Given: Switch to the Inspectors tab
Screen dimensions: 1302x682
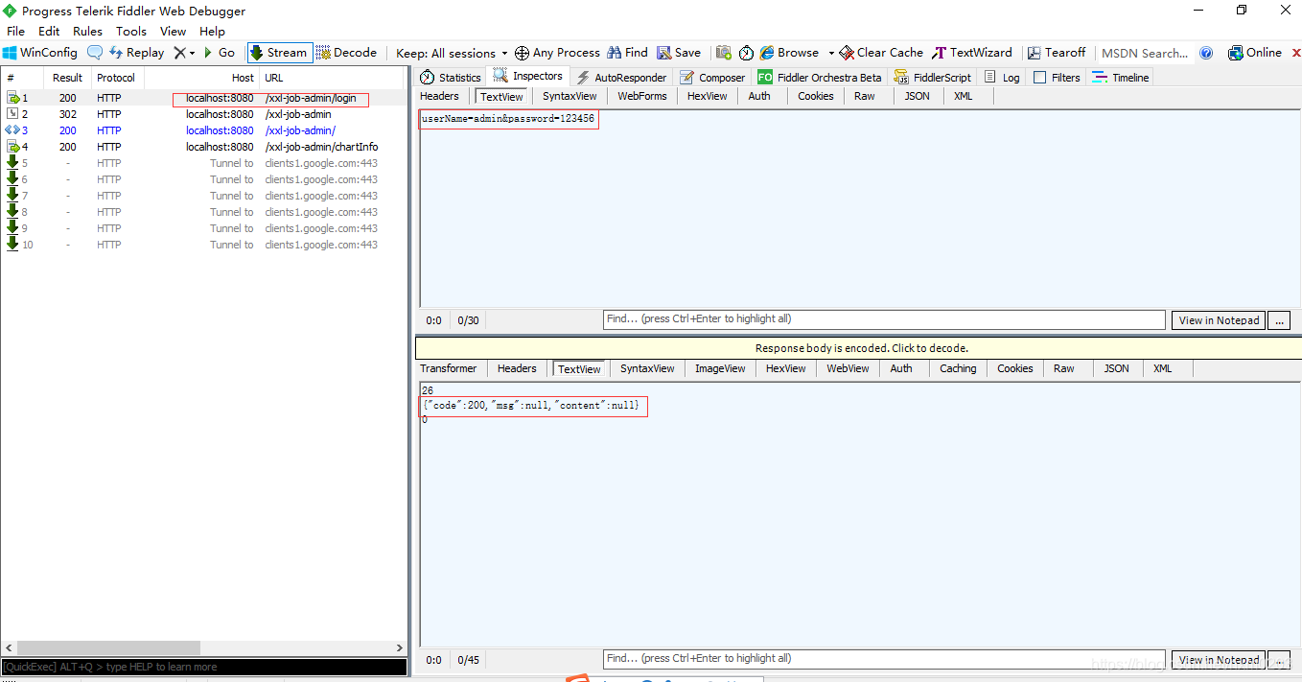Looking at the screenshot, I should click(528, 76).
